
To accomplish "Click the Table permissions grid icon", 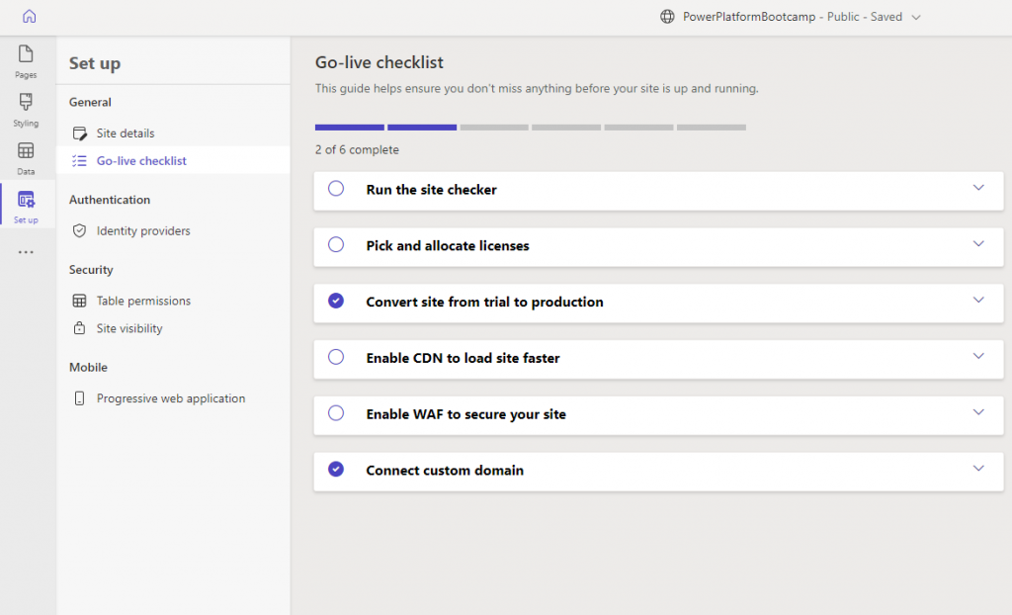I will click(79, 301).
